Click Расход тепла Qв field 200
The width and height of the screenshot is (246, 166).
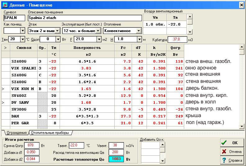click(116, 152)
